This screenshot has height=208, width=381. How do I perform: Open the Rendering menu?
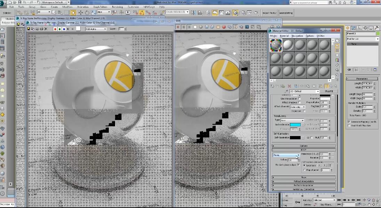click(x=117, y=7)
